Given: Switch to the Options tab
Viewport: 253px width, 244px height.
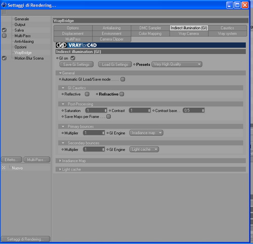Looking at the screenshot, I should click(x=73, y=28).
